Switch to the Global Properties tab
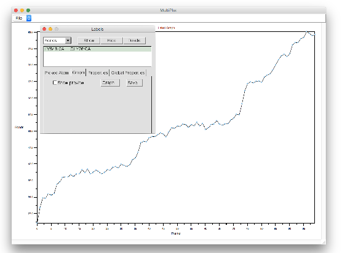 (128, 72)
